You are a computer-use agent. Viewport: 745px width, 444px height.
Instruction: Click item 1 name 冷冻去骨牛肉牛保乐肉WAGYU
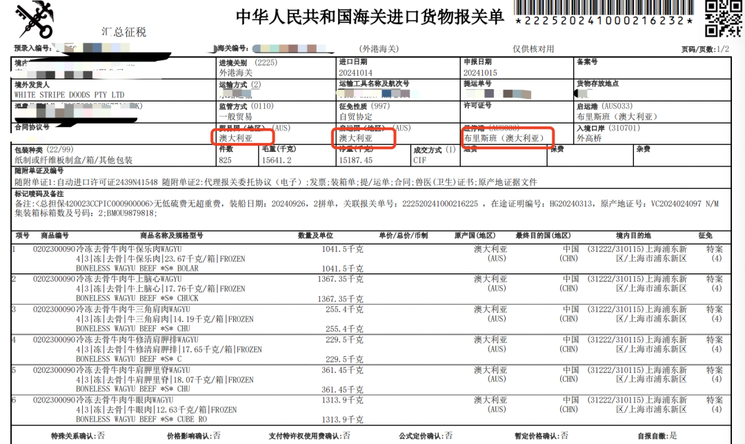point(129,249)
